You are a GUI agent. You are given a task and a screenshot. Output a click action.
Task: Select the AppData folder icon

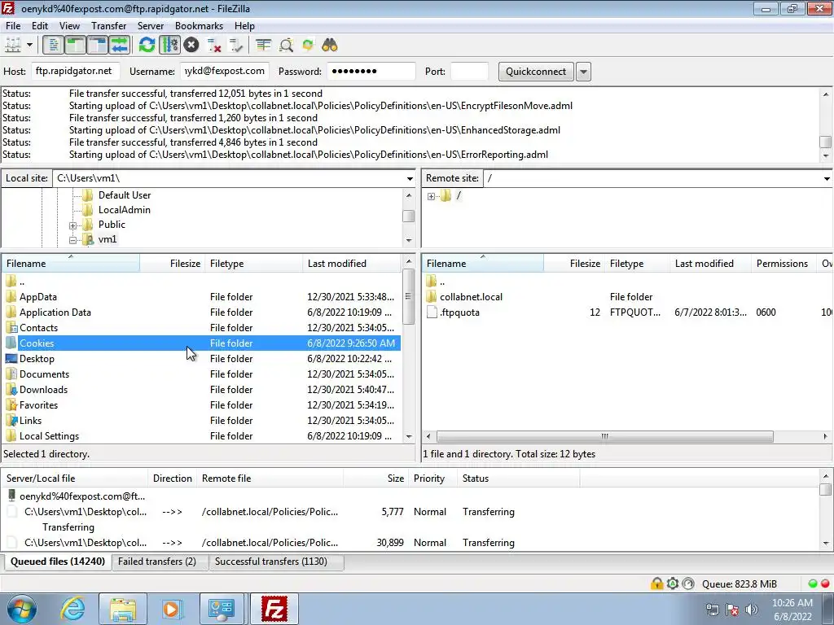(11, 296)
